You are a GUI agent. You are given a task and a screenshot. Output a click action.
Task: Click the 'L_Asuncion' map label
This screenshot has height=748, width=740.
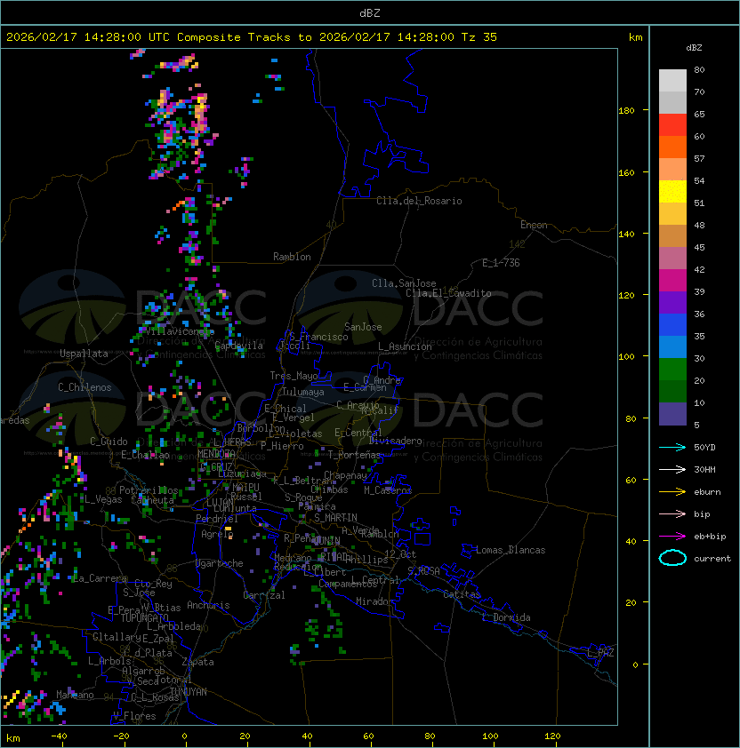click(x=405, y=346)
